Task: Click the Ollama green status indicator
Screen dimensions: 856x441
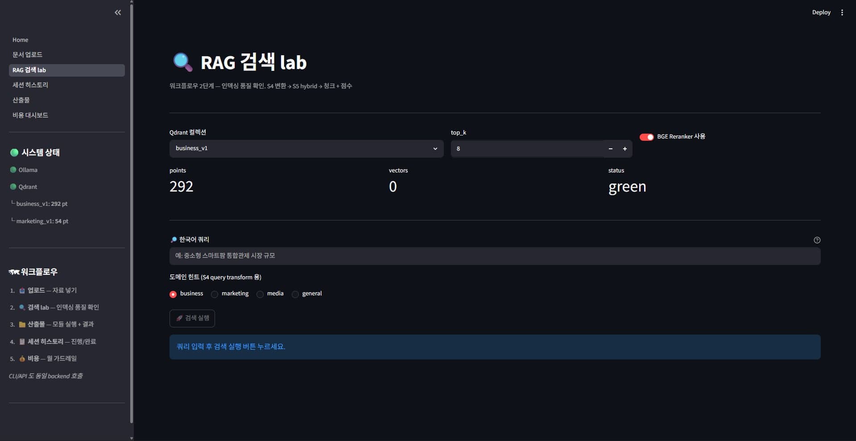Action: tap(13, 170)
